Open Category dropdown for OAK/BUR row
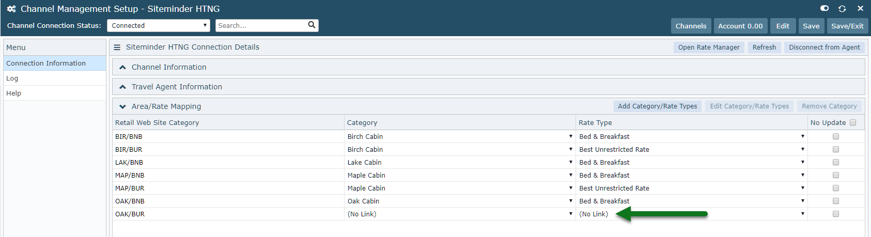This screenshot has height=237, width=871. point(460,214)
